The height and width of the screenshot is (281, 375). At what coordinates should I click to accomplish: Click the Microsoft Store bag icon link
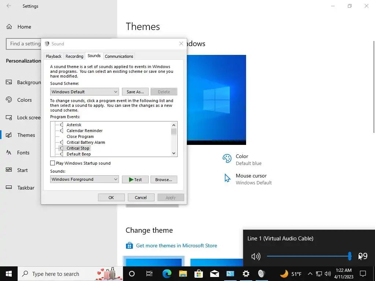[129, 246]
